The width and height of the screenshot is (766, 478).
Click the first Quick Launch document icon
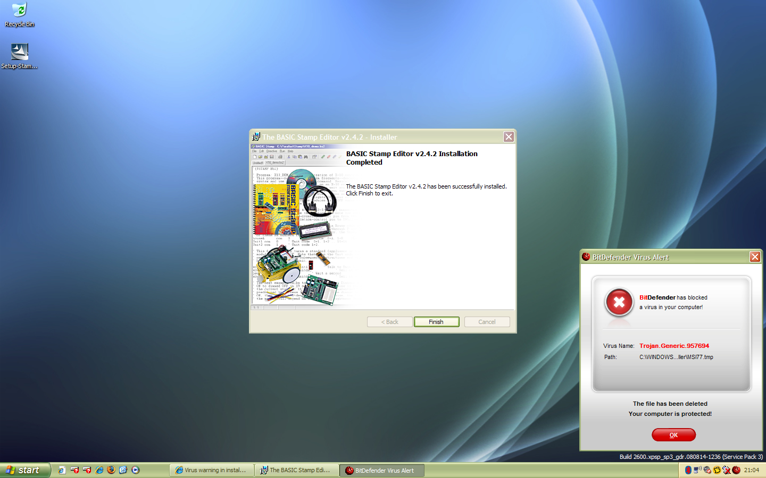point(62,470)
